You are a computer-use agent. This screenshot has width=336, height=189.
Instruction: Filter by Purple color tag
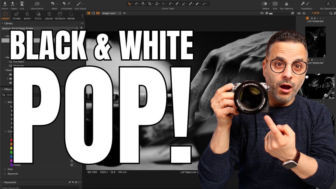pyautogui.click(x=11, y=165)
